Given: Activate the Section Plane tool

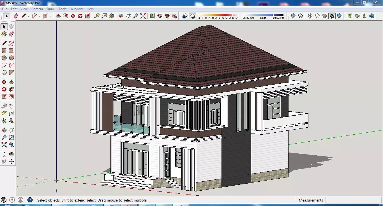Looking at the screenshot, I should (x=11, y=161).
